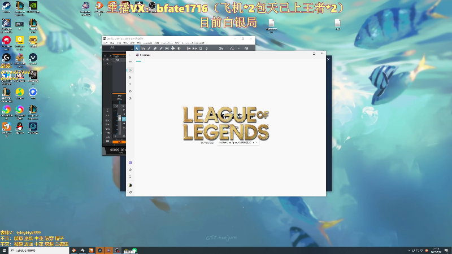
Task: Select the Split tool in Studio One toolbar
Action: pos(149,49)
